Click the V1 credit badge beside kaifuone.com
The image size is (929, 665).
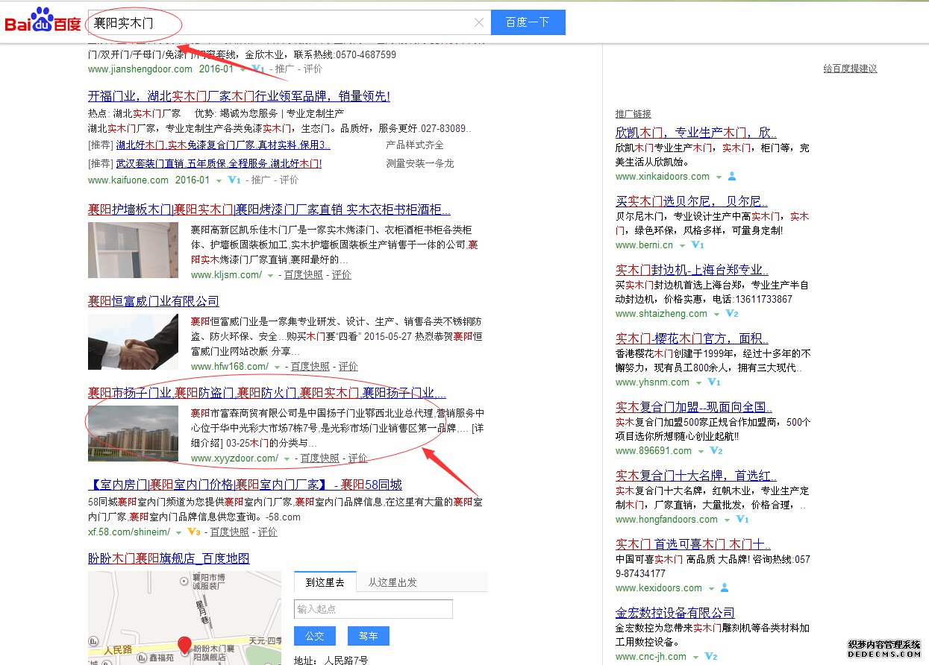coord(234,180)
